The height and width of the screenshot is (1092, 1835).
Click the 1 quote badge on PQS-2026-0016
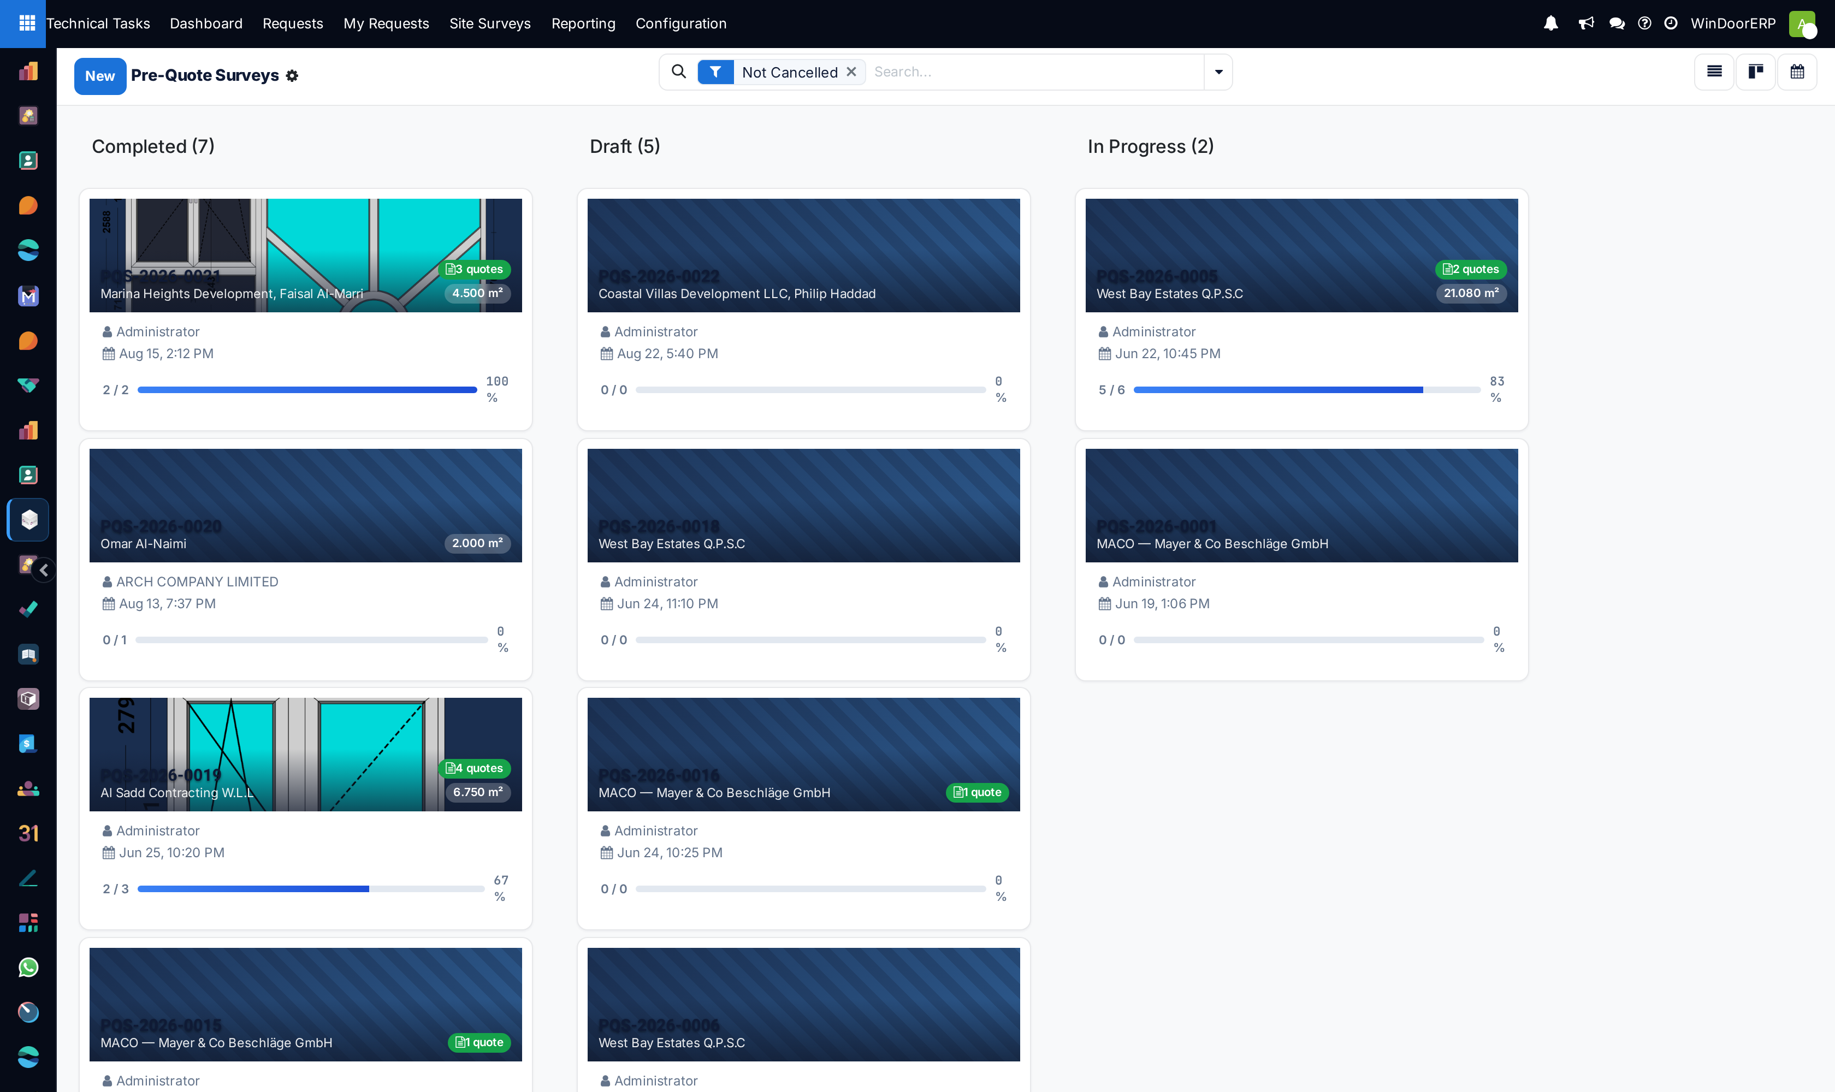(x=976, y=792)
